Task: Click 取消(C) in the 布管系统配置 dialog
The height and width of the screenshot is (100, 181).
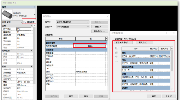Action: [x=169, y=96]
